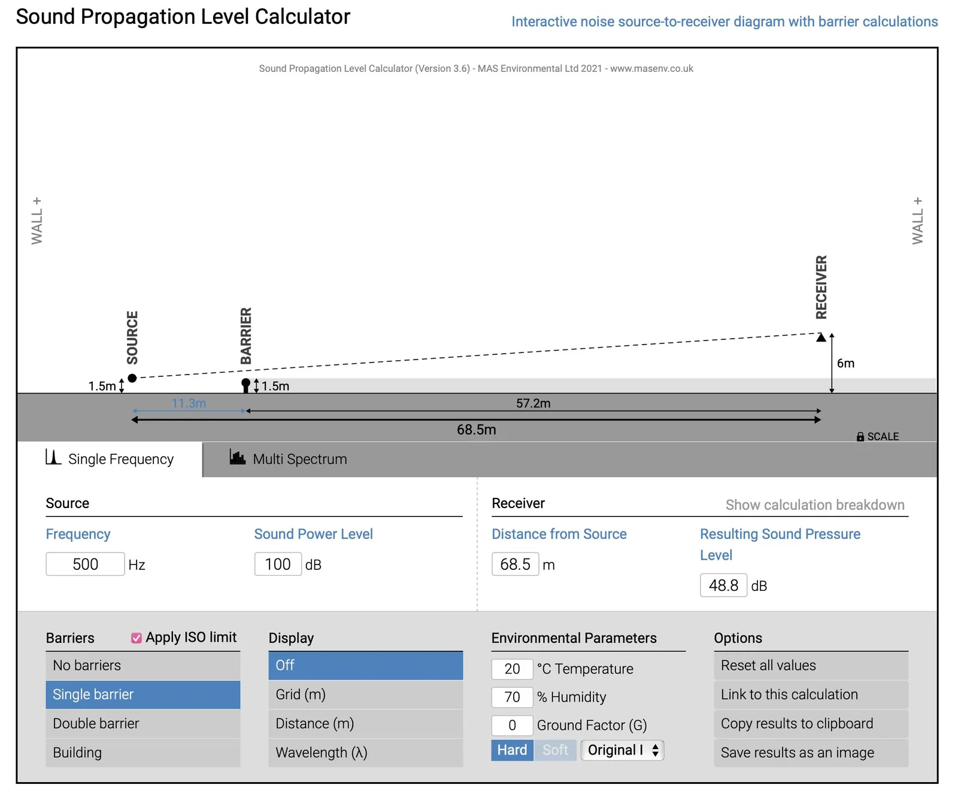
Task: Toggle the Apply ISO limit checkbox
Action: point(137,638)
